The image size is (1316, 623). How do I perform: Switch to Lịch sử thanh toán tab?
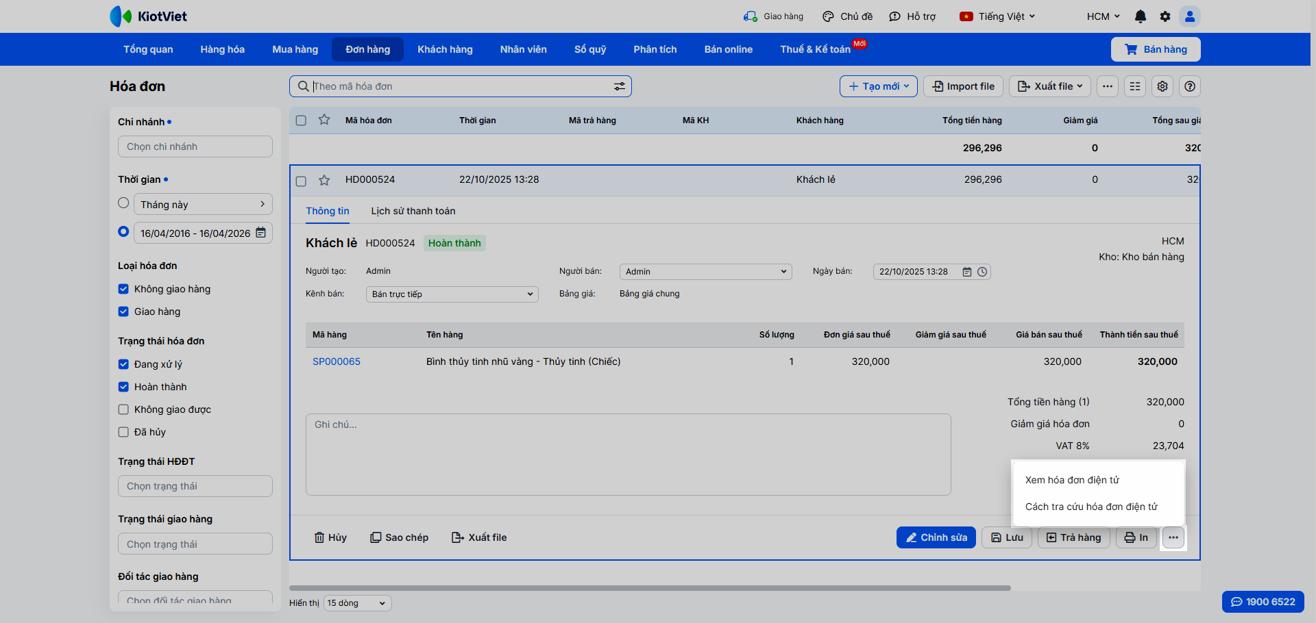point(413,211)
